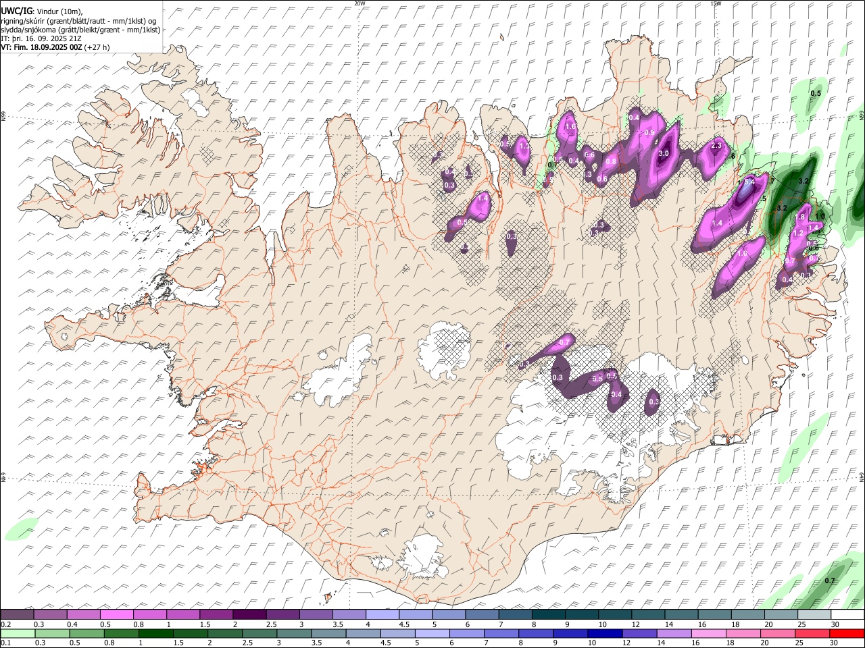
Task: Click the "15W" longitude label at the top
Action: pyautogui.click(x=716, y=3)
